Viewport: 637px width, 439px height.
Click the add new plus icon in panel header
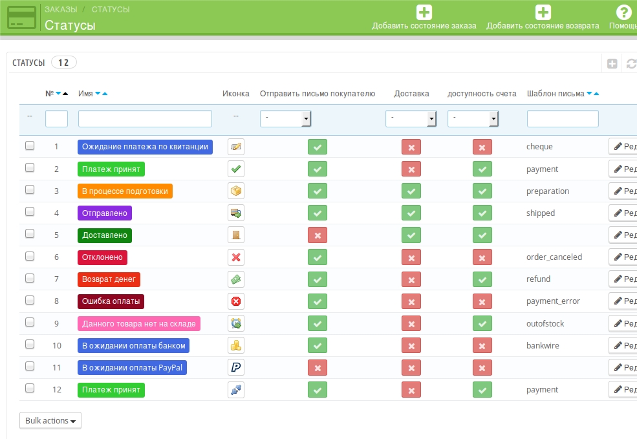coord(612,63)
